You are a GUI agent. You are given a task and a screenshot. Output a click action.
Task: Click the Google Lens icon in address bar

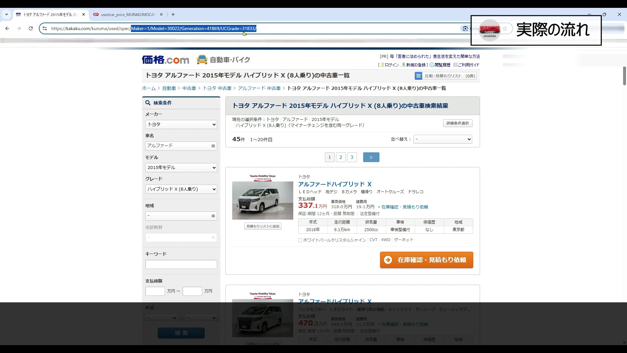pos(465,28)
